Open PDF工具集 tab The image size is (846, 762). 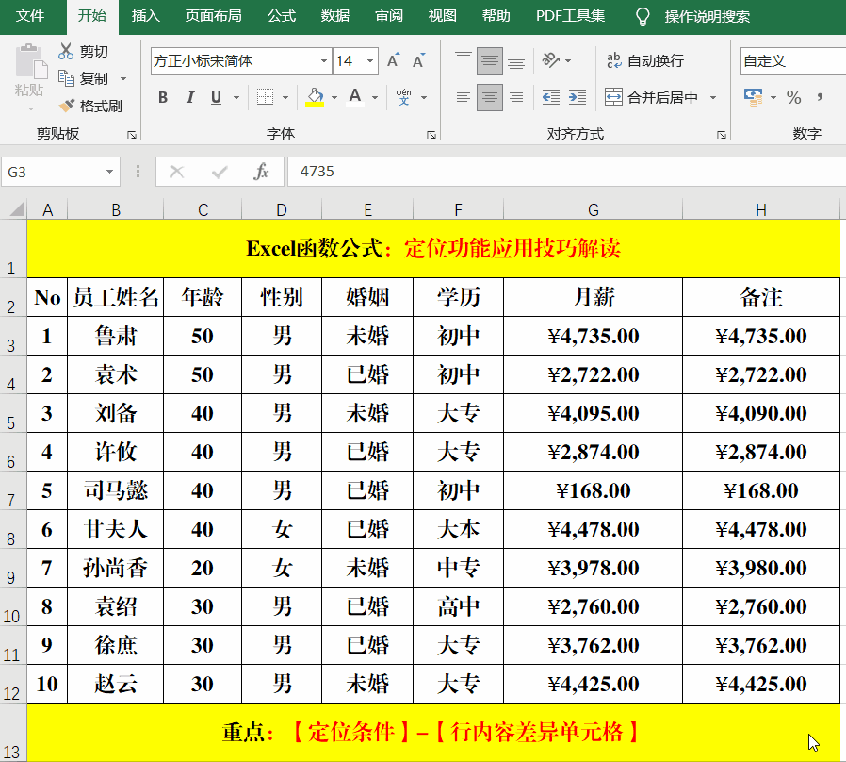(x=570, y=16)
